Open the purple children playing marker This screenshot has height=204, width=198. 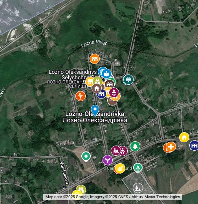tap(115, 151)
